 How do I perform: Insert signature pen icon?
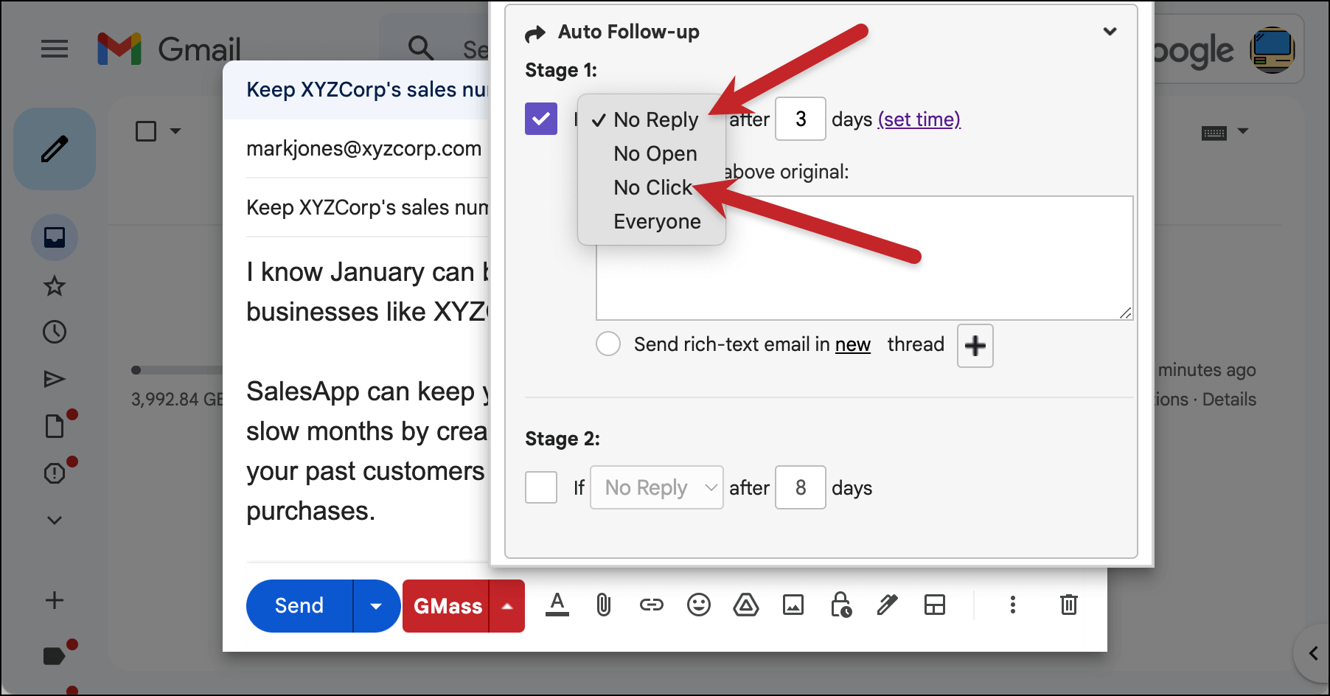coord(888,605)
